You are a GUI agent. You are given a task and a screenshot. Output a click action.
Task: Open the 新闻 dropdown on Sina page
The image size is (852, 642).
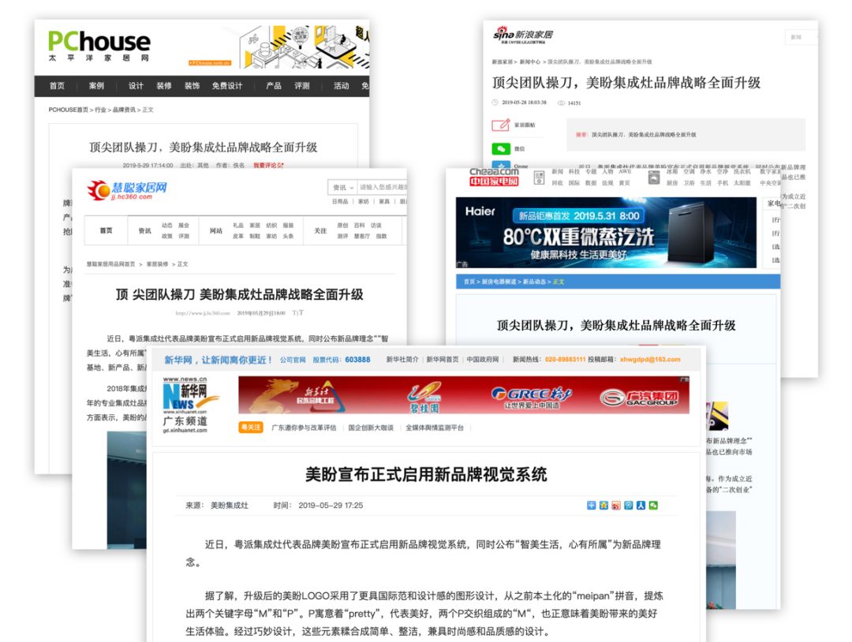[x=801, y=37]
